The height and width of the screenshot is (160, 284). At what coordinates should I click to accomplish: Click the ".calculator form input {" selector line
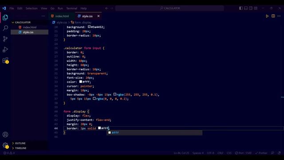click(84, 48)
